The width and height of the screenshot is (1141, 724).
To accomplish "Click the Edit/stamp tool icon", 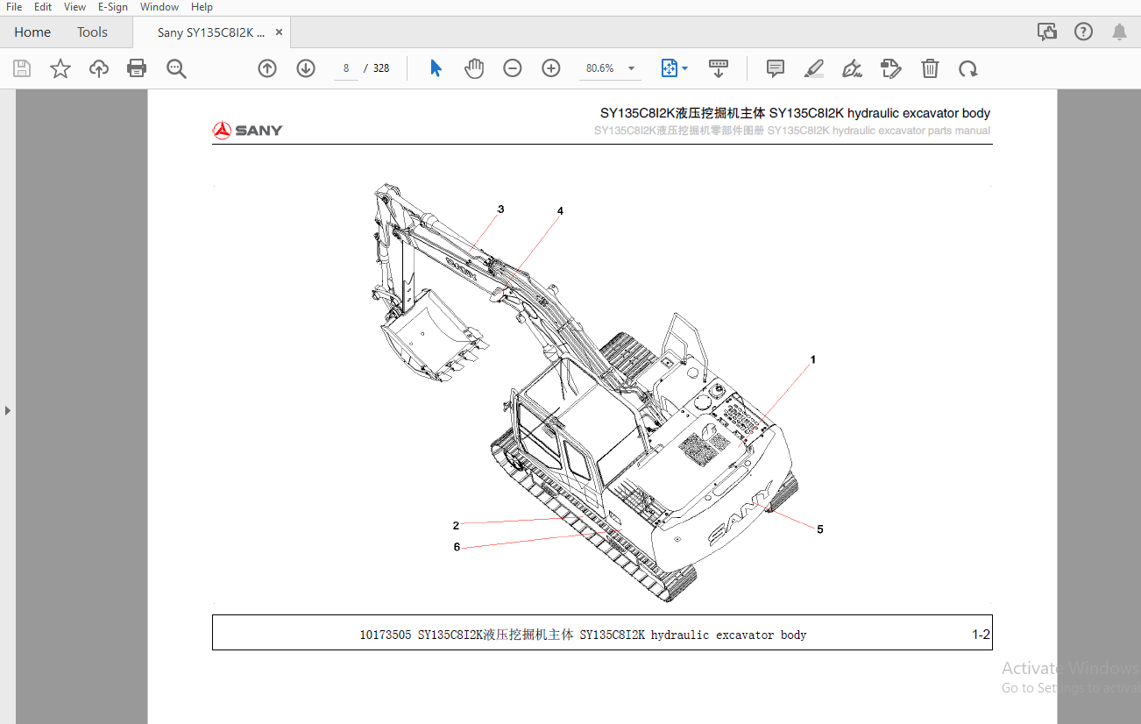I will [x=891, y=68].
